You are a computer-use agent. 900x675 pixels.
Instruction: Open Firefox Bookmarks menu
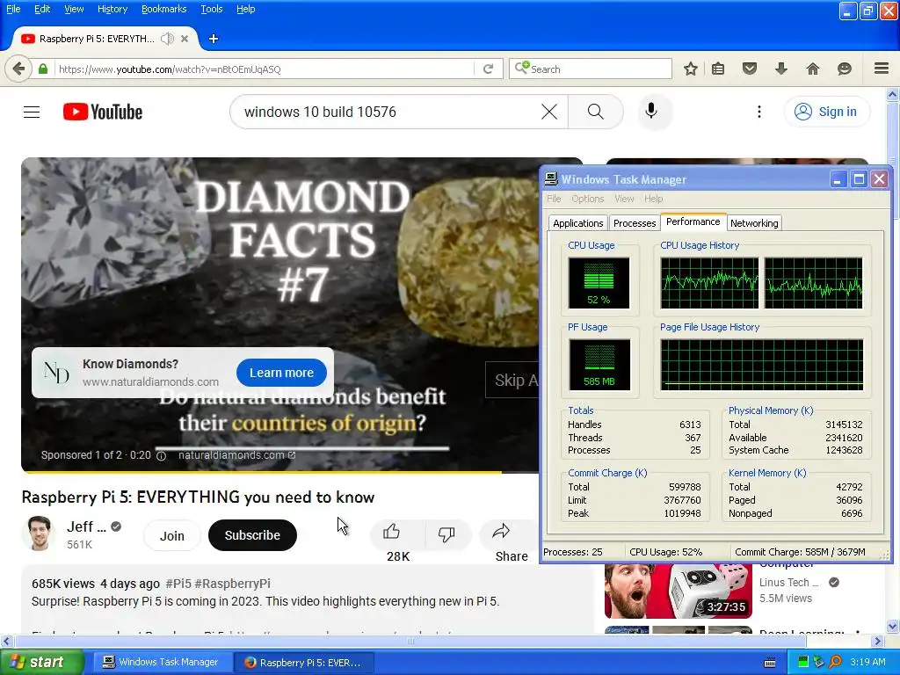[163, 9]
